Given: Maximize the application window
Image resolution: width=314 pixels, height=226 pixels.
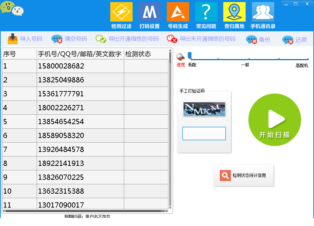Looking at the screenshot, I should 296,4.
